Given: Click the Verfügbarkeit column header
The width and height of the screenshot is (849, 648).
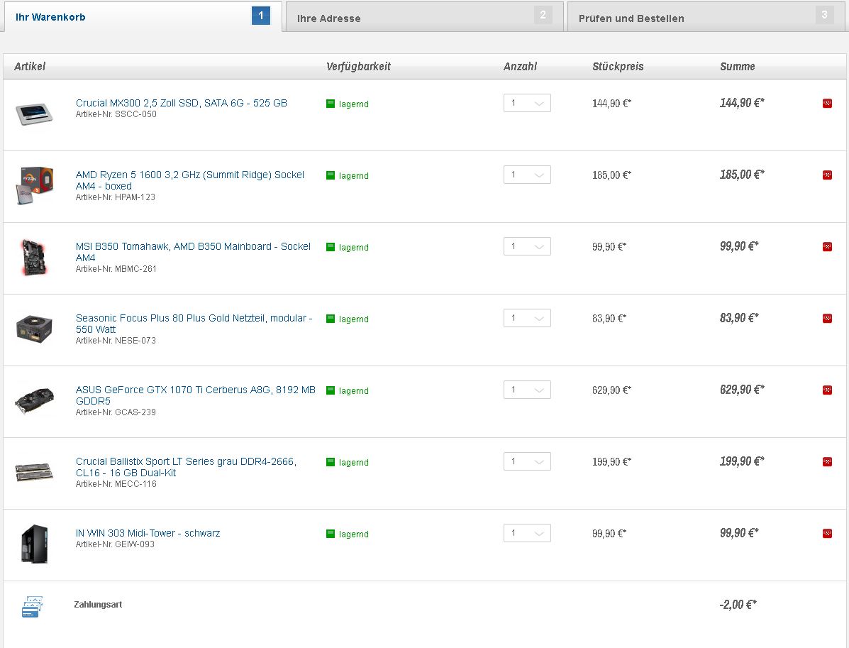Looking at the screenshot, I should tap(358, 66).
